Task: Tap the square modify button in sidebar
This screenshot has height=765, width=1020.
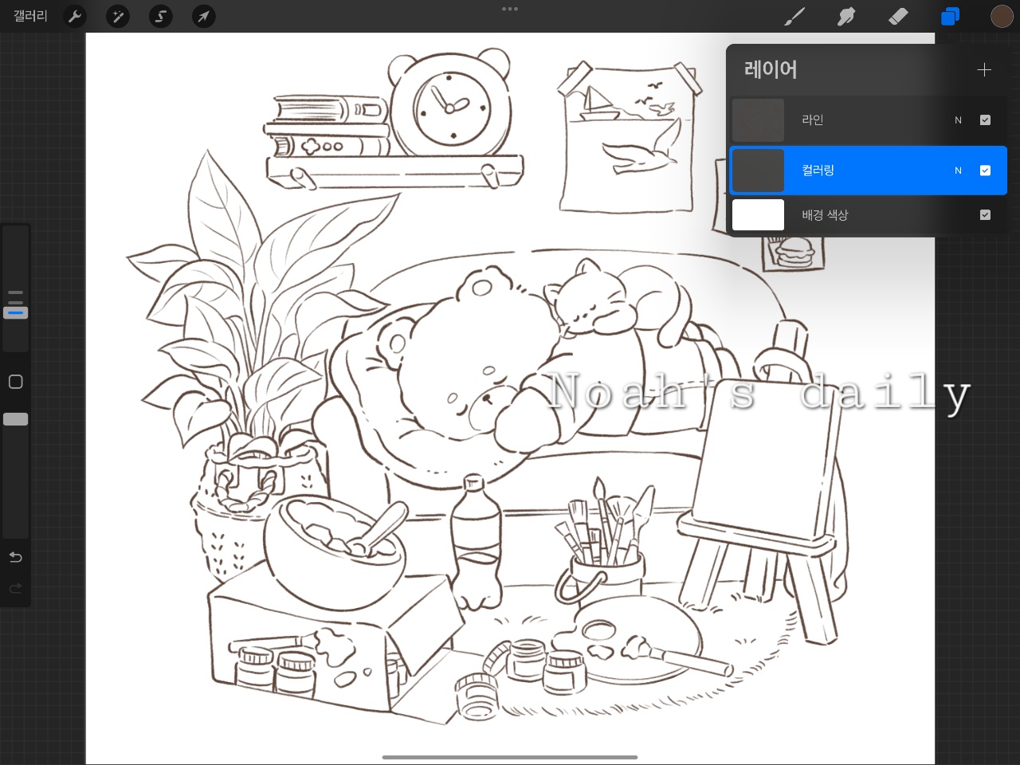Action: pyautogui.click(x=15, y=382)
